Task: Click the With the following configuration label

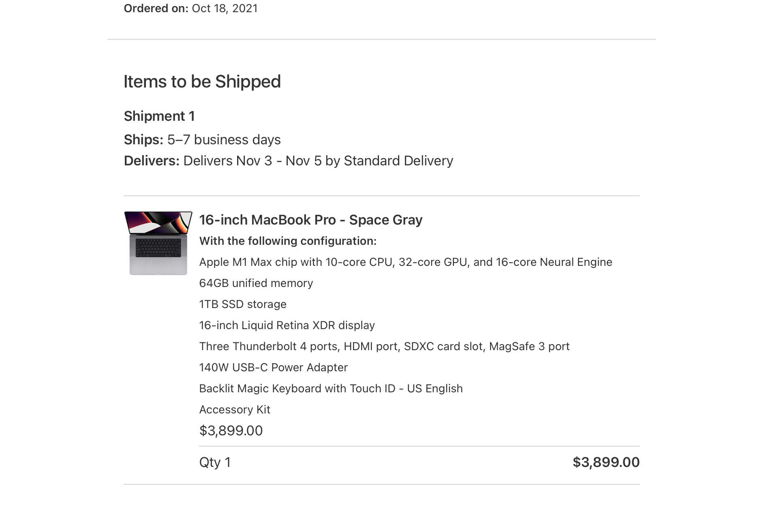Action: [x=288, y=241]
